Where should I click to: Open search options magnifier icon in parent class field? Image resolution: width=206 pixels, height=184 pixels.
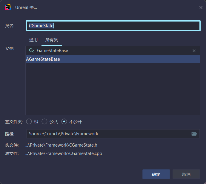(x=31, y=51)
